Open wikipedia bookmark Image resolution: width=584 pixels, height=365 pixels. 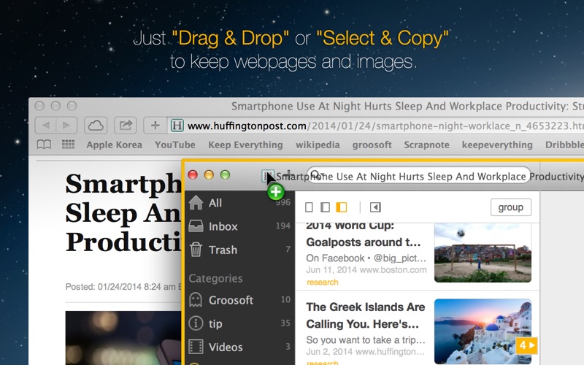point(318,145)
